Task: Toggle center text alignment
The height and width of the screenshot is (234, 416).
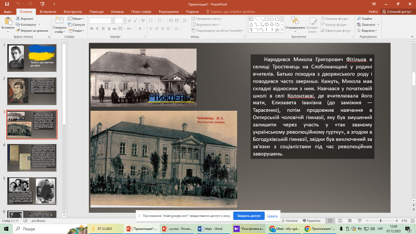Action: 157,29
